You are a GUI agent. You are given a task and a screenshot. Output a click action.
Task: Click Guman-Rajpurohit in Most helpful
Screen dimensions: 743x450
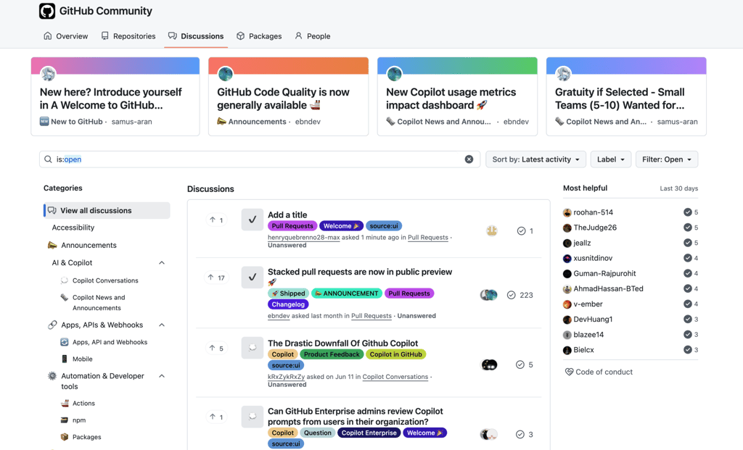[x=604, y=273]
